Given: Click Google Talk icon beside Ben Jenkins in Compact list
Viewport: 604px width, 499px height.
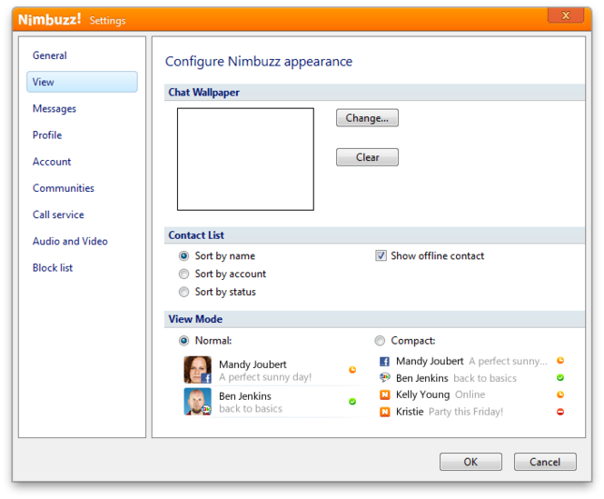Looking at the screenshot, I should (x=385, y=378).
